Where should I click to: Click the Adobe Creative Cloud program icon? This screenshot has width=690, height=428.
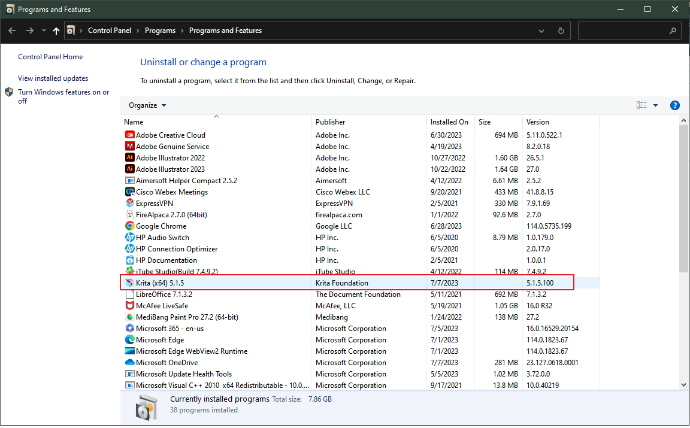click(130, 135)
